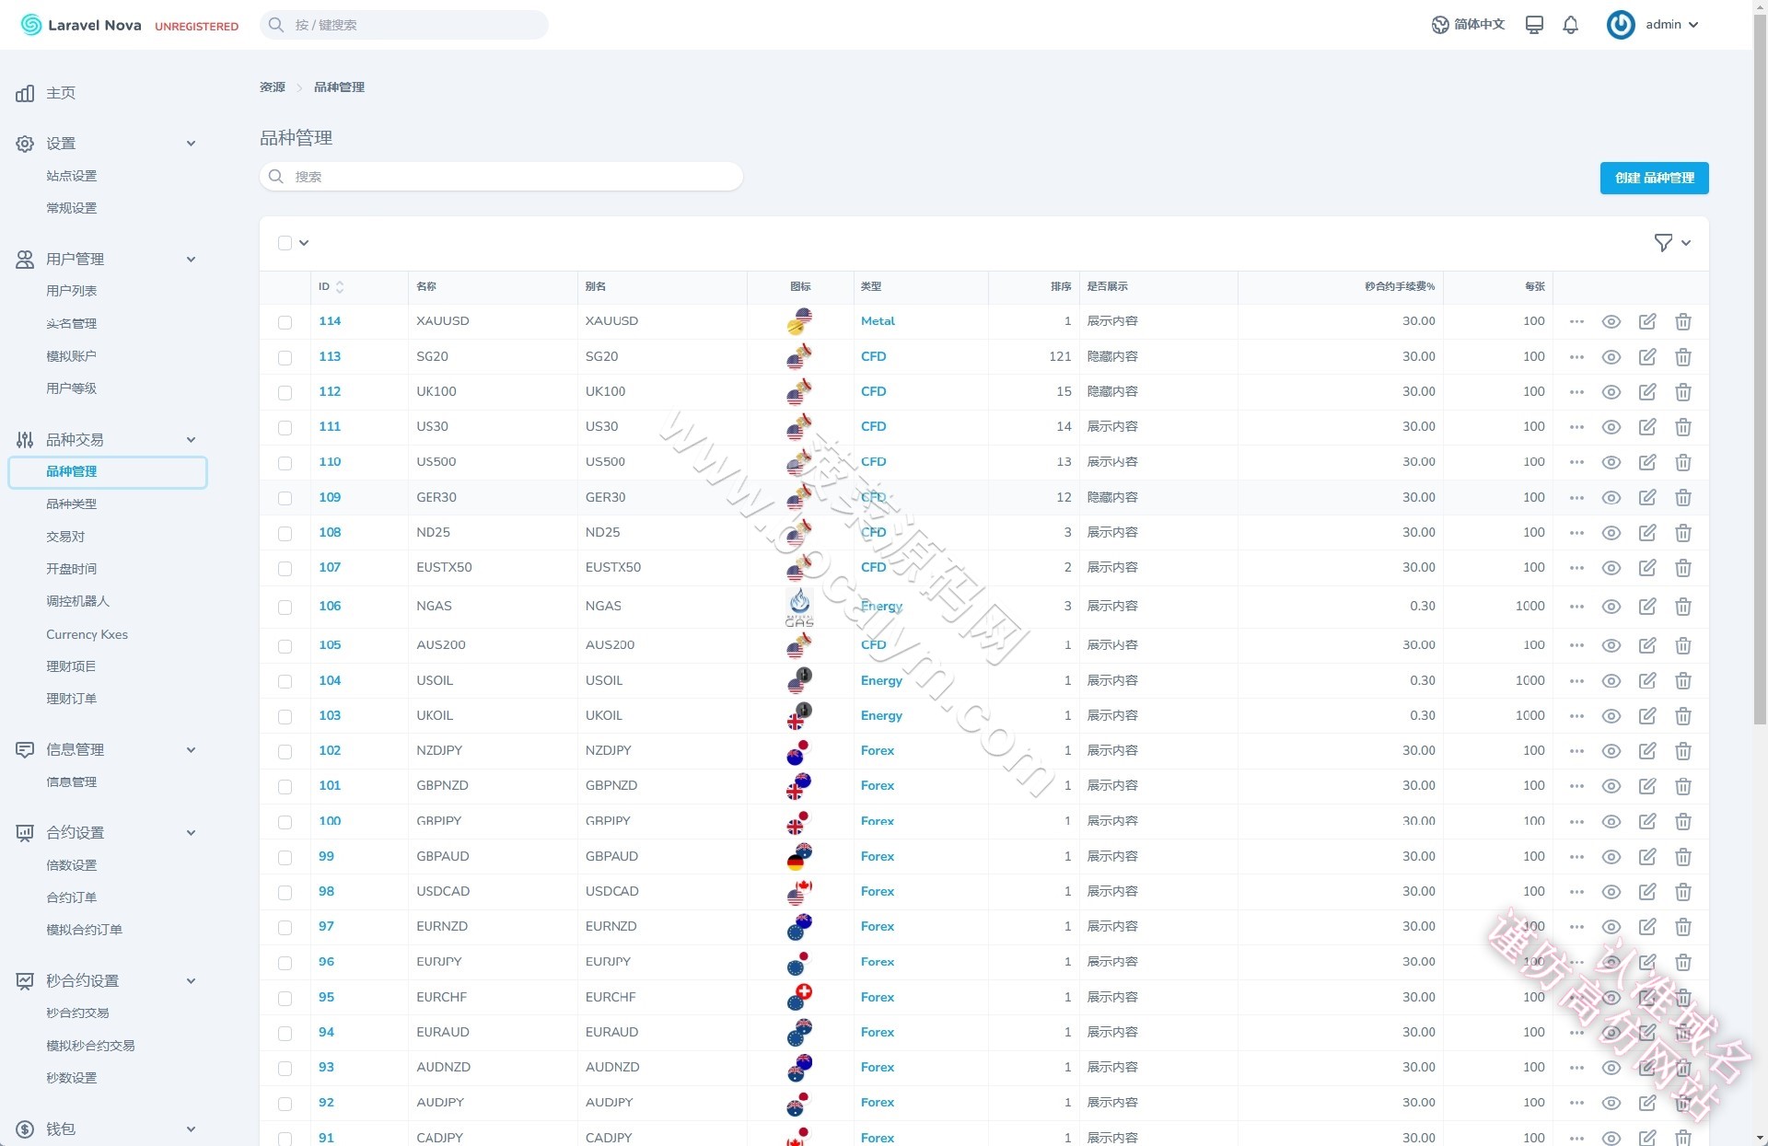1768x1146 pixels.
Task: Tick the checkbox for row 104 USOIL
Action: [x=285, y=681]
